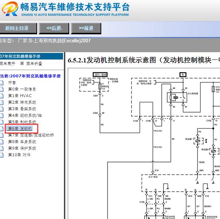Click the 运行/起动 box in the diagram
The height and width of the screenshot is (219, 220).
(x=100, y=74)
